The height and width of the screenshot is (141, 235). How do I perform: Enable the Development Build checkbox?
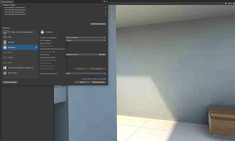click(x=67, y=57)
